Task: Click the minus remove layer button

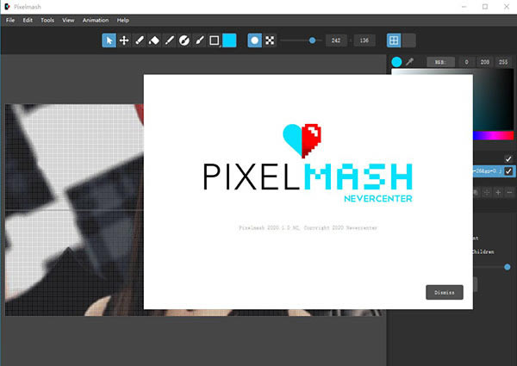Action: pos(510,192)
